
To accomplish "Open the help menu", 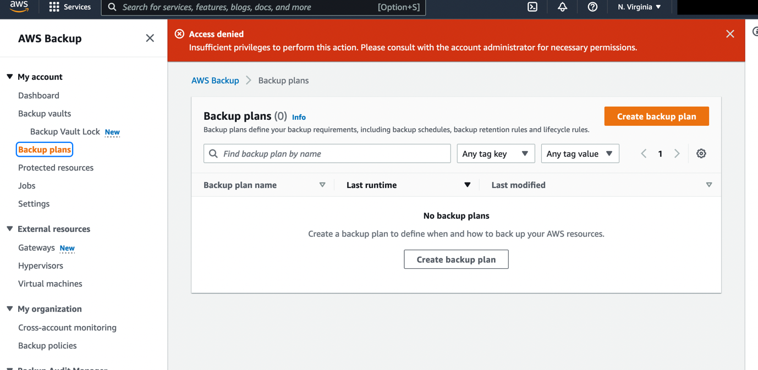I will click(x=592, y=7).
